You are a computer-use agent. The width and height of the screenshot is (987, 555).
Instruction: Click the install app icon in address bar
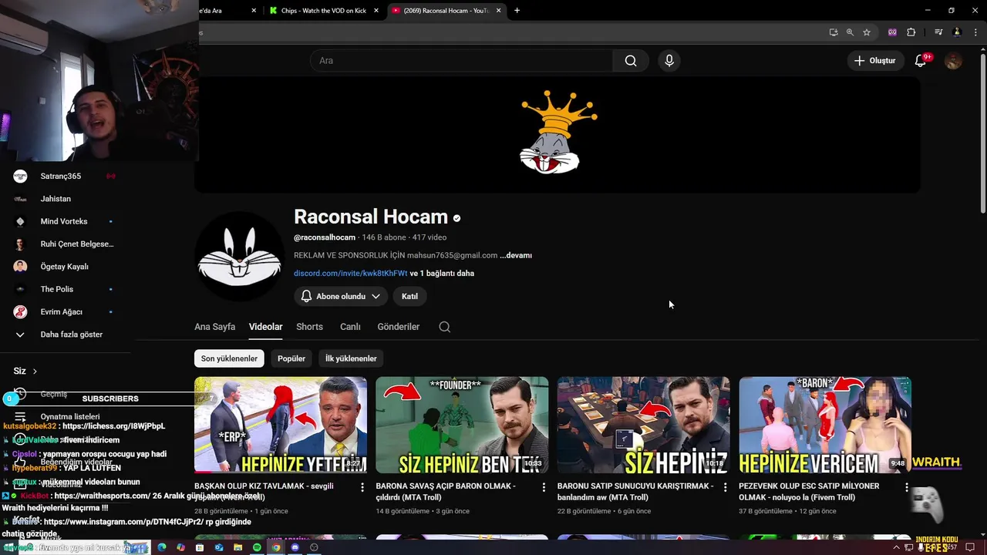point(834,32)
